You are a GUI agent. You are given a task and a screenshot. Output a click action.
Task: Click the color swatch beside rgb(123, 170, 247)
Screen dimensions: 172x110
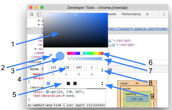point(47,92)
